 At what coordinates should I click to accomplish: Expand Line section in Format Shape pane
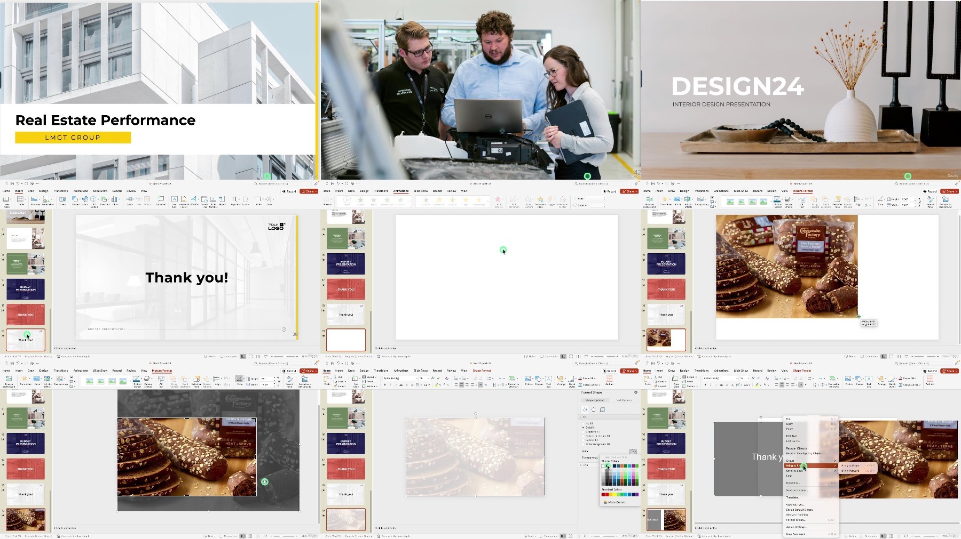point(581,465)
